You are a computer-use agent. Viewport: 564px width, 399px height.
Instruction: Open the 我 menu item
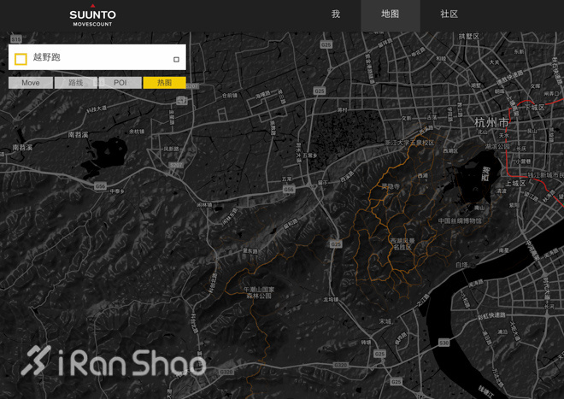click(x=336, y=14)
